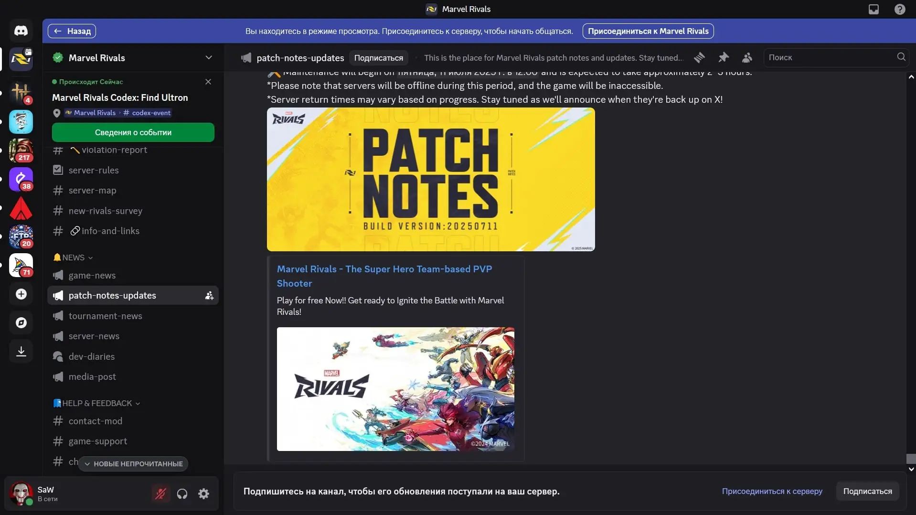Show pinned messages via pin icon
This screenshot has width=916, height=515.
(x=724, y=58)
